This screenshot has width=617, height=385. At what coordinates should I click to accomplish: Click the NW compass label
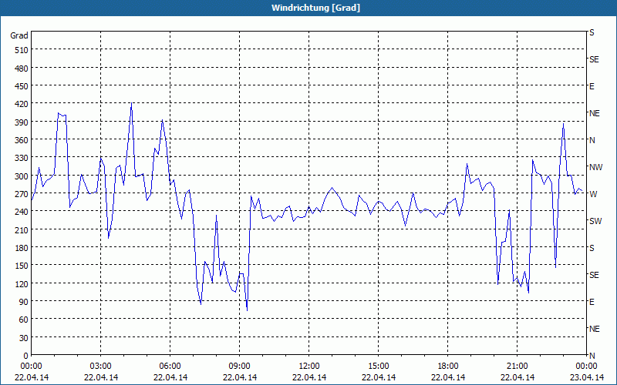click(595, 167)
